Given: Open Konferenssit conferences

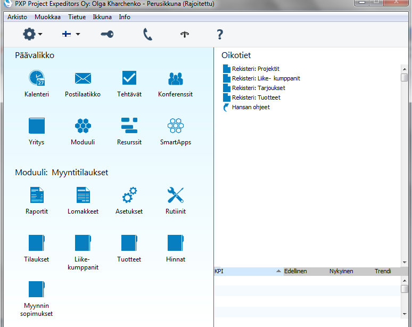Looking at the screenshot, I should click(x=176, y=78).
